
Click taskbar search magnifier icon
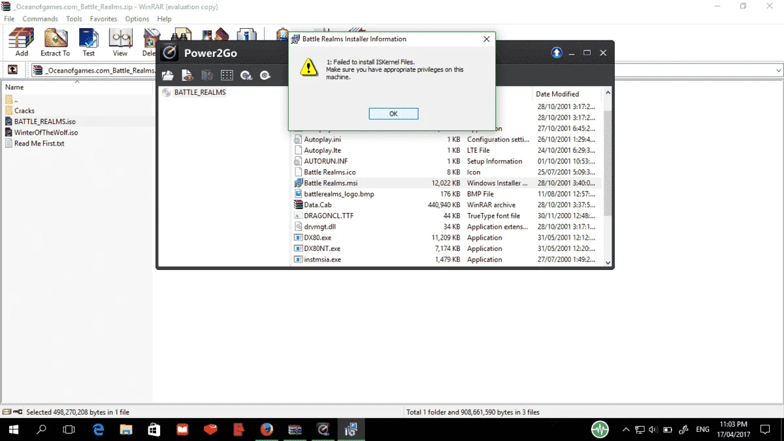42,429
